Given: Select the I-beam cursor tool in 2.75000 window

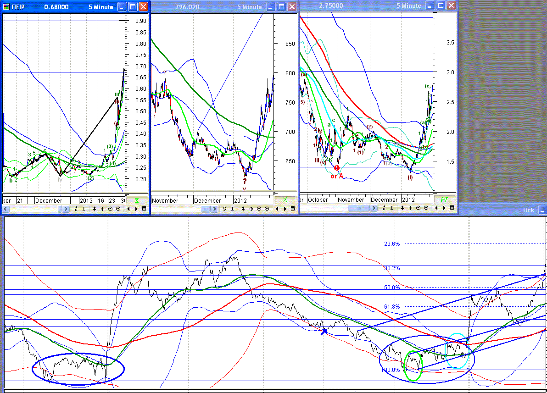Looking at the screenshot, I should [391, 207].
